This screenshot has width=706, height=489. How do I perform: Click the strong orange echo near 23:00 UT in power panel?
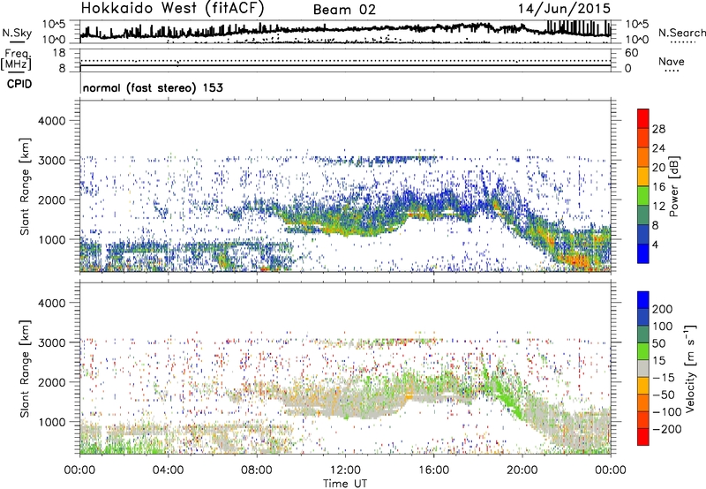click(576, 260)
